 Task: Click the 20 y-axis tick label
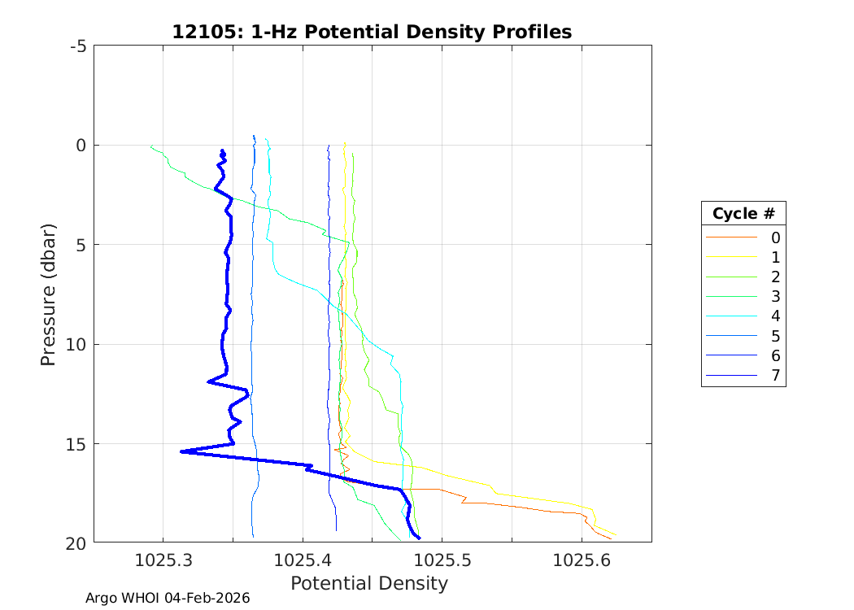[76, 542]
